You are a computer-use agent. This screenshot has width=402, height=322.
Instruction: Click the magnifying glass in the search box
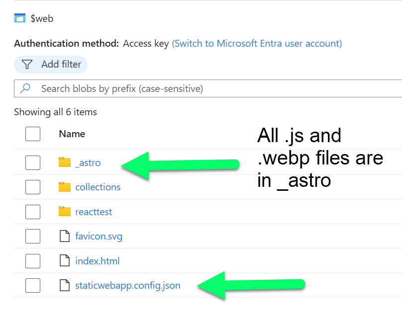[x=25, y=88]
